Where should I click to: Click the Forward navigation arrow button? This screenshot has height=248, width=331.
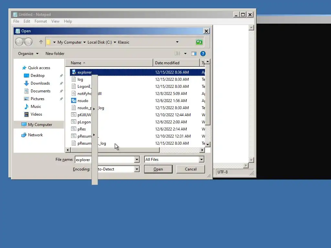pos(28,42)
